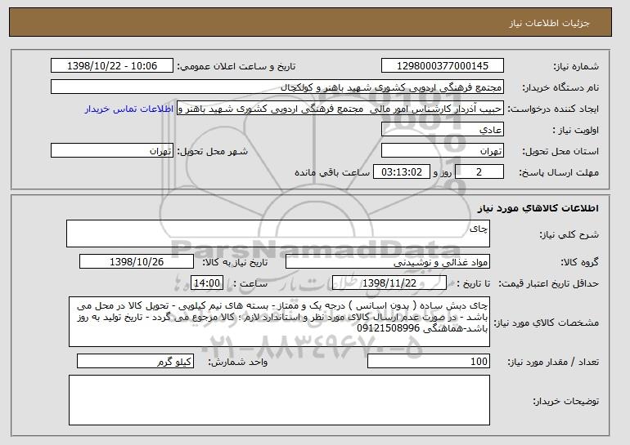Click the شرح کلی نیاز box with چای
The height and width of the screenshot is (445, 630).
point(278,234)
